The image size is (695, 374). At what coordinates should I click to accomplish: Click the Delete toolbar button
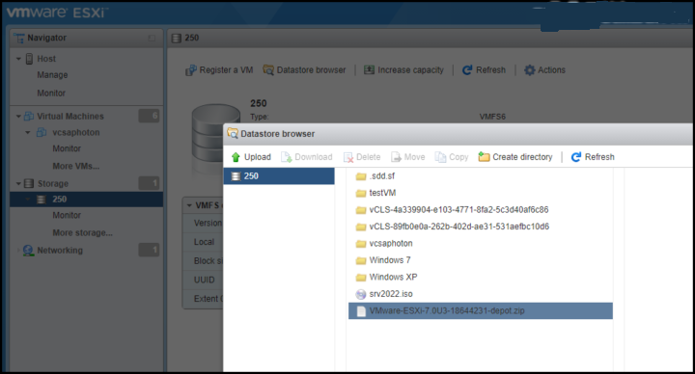[x=362, y=157]
